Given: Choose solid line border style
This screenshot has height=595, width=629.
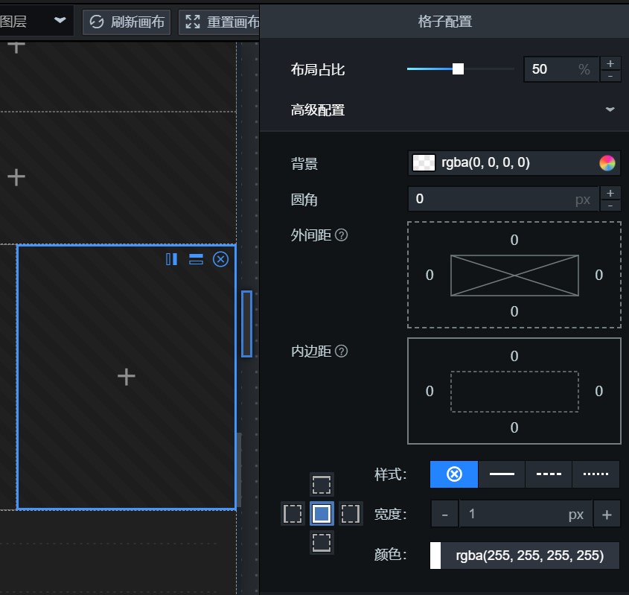Looking at the screenshot, I should coord(502,474).
